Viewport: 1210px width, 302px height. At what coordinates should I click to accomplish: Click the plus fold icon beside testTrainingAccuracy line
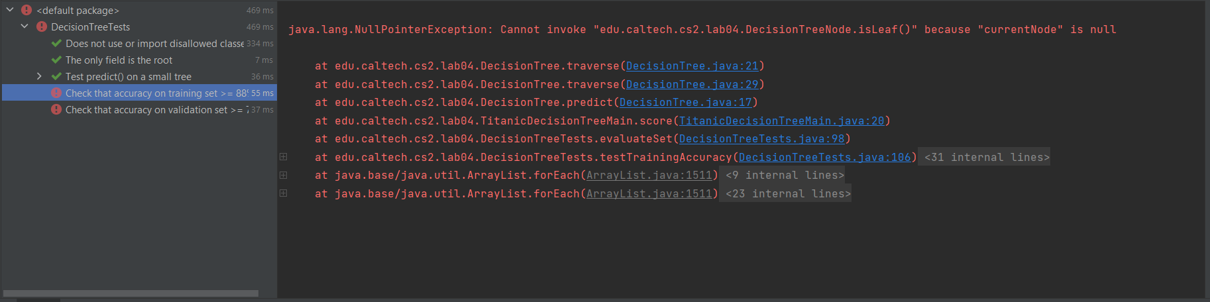(283, 157)
